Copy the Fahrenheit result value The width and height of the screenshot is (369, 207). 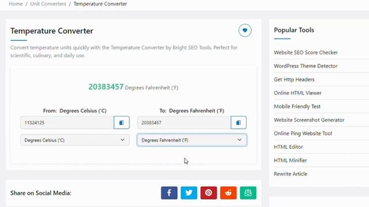[x=239, y=122]
